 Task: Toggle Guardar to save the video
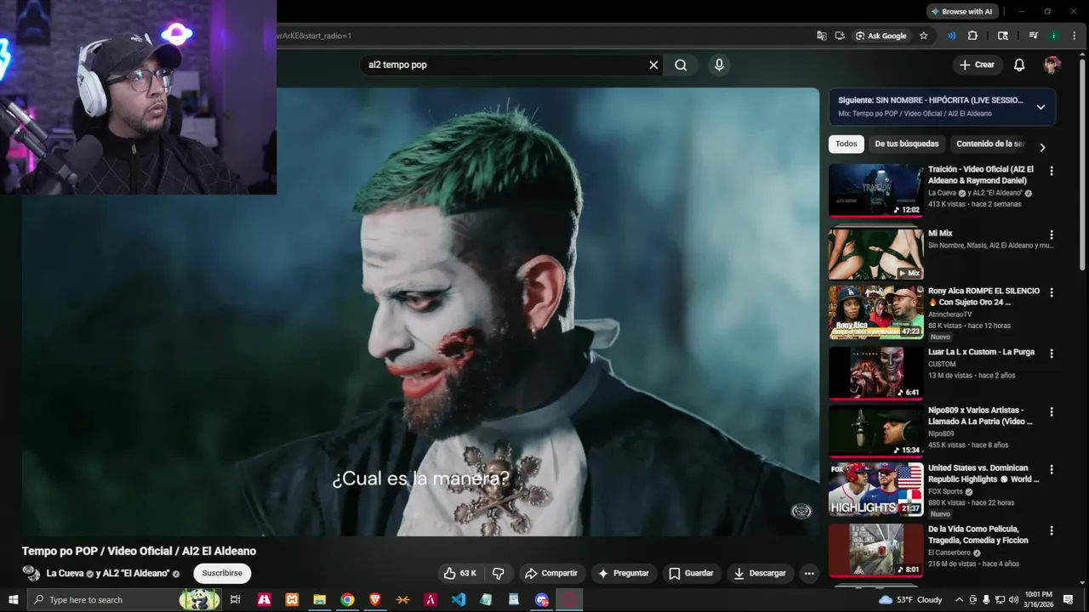(x=691, y=573)
